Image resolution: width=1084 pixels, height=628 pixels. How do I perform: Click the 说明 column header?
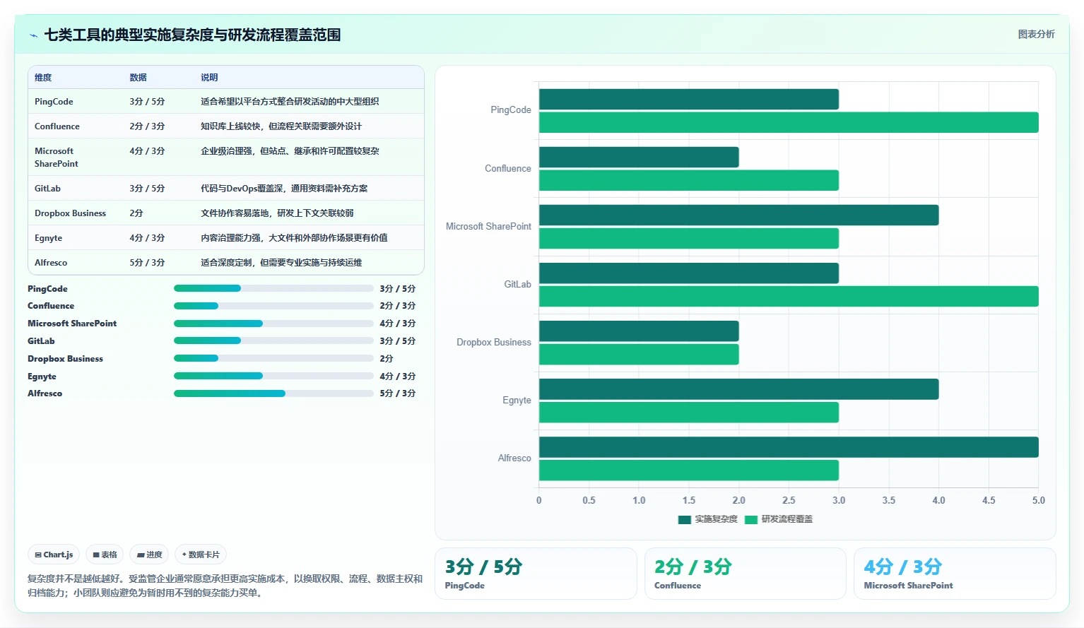(209, 78)
